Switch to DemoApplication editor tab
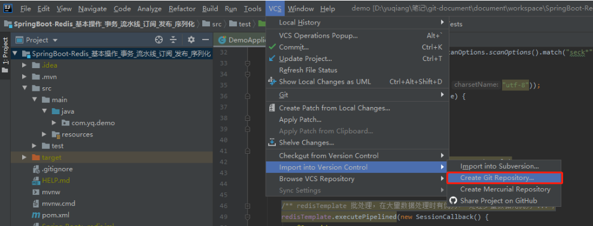 pos(241,39)
